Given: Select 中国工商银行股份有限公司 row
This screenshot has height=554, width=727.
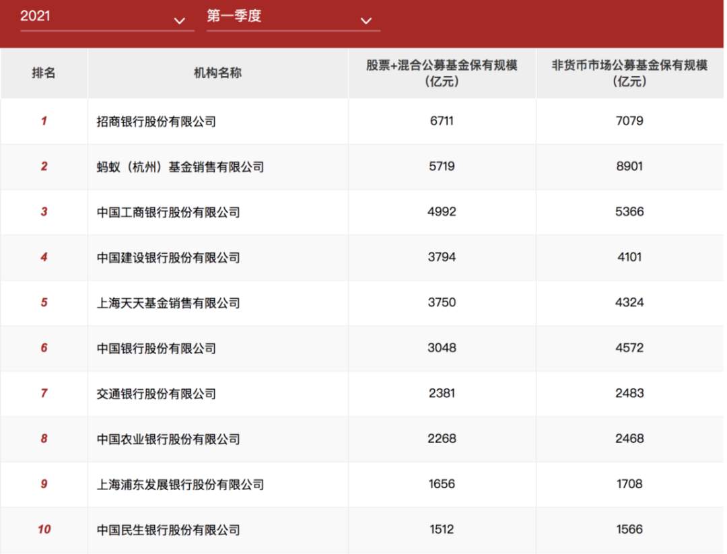Looking at the screenshot, I should (x=361, y=212).
